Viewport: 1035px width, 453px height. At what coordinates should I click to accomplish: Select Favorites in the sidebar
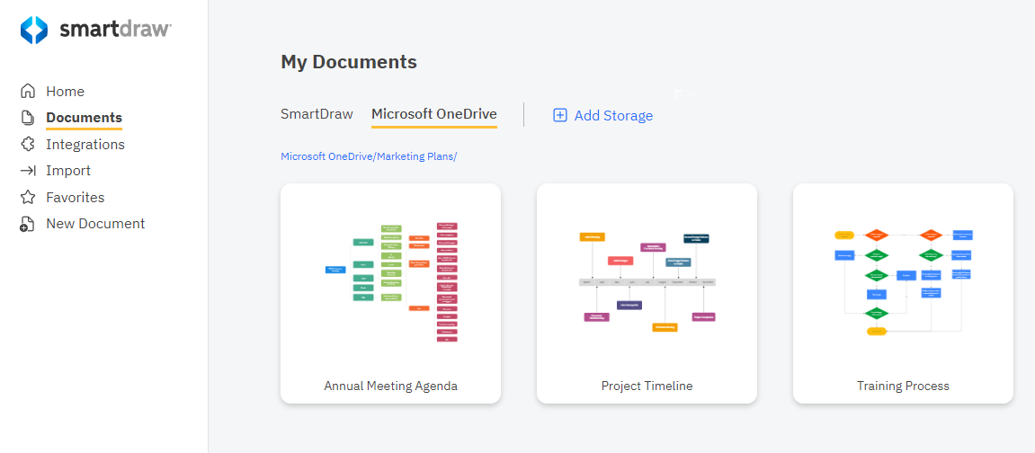pos(76,197)
